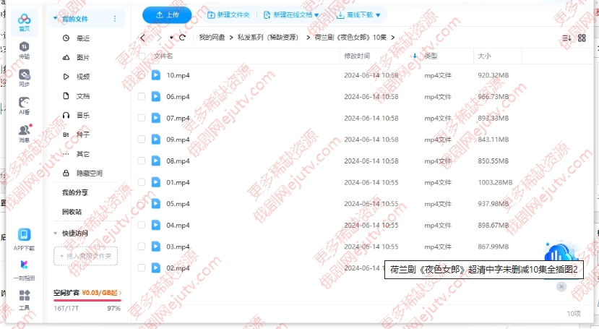The image size is (599, 329).
Task: Close the floating cloud widget
Action: click(x=561, y=286)
